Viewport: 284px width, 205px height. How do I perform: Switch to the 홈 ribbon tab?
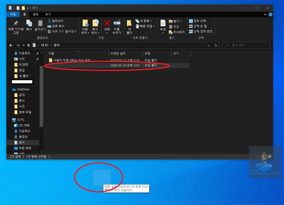pos(24,14)
